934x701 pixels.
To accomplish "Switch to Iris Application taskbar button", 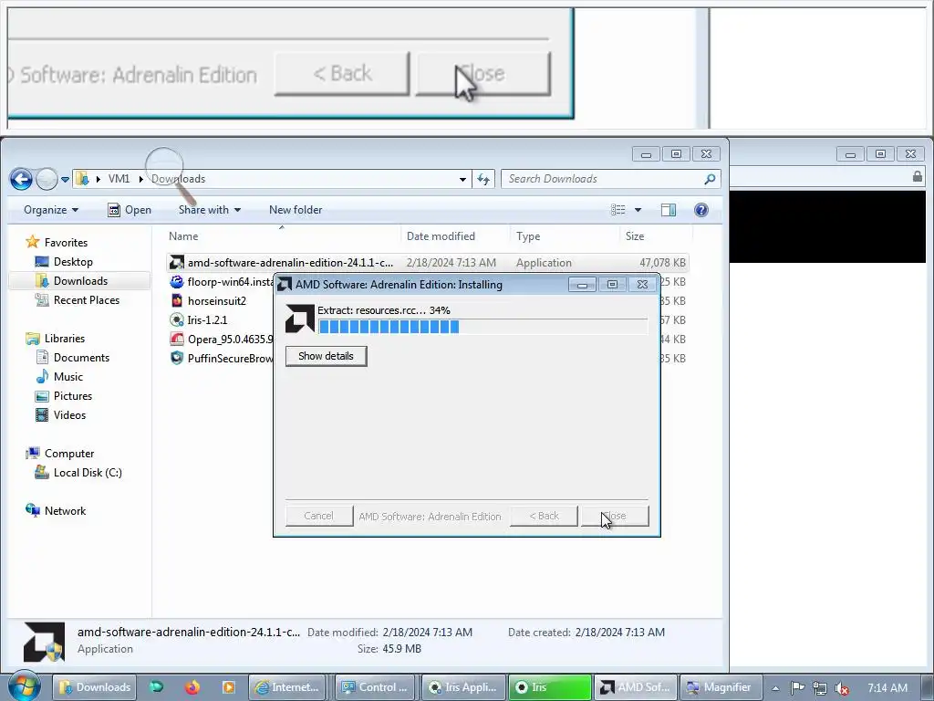I will (462, 687).
